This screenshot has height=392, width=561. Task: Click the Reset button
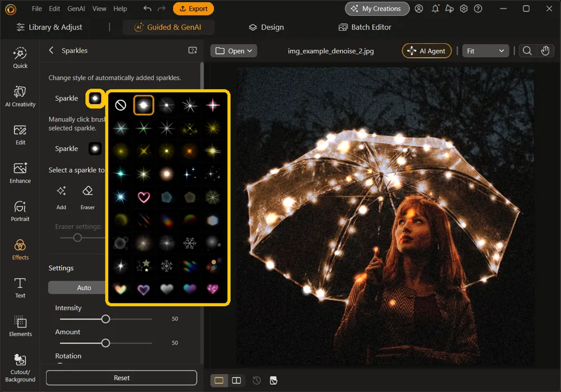coord(122,377)
